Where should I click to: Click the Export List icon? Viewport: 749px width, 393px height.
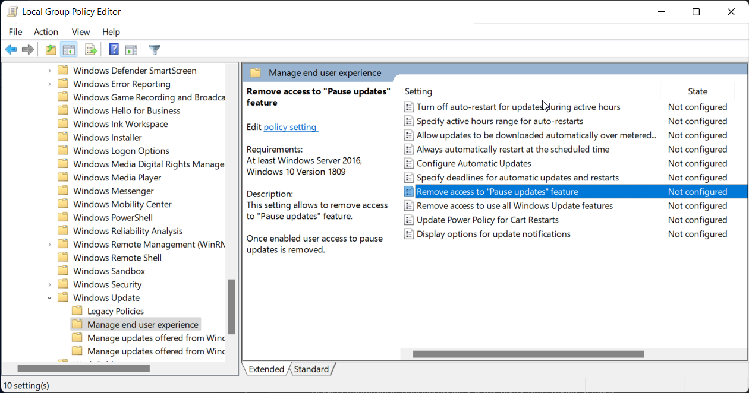click(90, 49)
